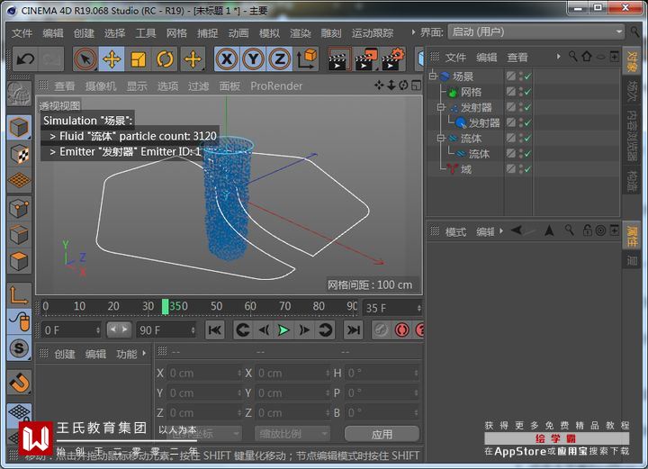This screenshot has width=648, height=469.
Task: Collapse parent 发射器 tree node
Action: [441, 107]
